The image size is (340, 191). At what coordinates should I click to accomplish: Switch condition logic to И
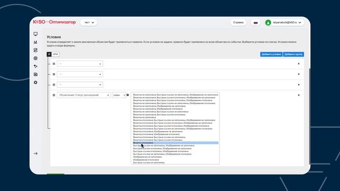tap(49, 54)
